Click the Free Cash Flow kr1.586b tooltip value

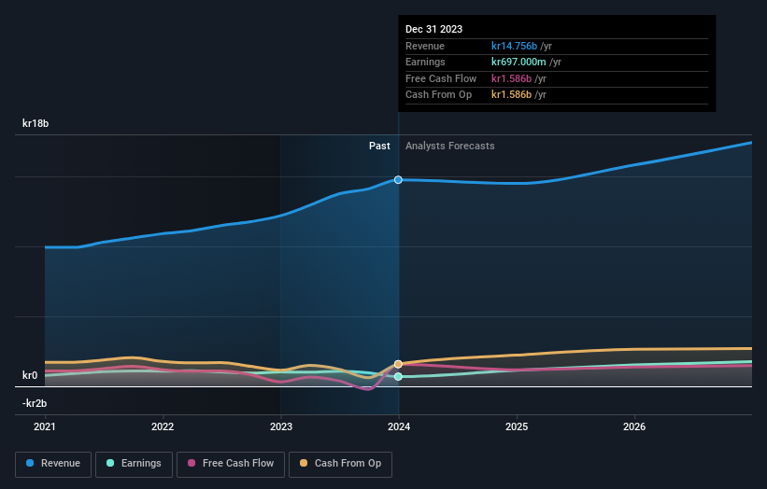[x=511, y=78]
